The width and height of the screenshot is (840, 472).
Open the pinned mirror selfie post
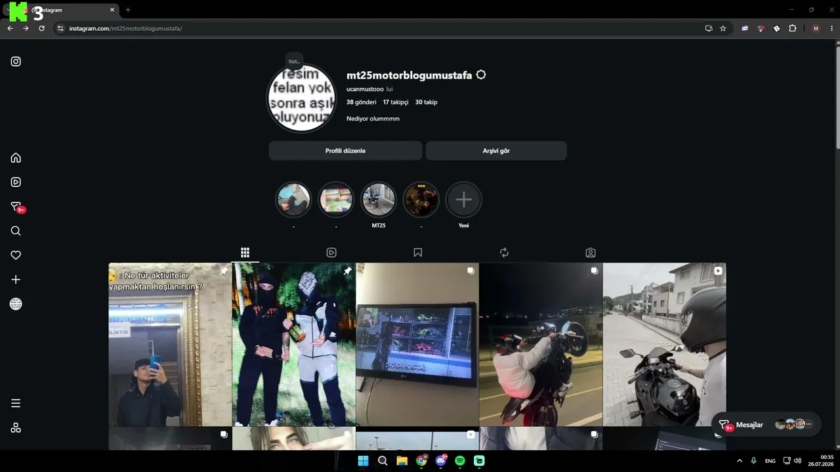170,345
